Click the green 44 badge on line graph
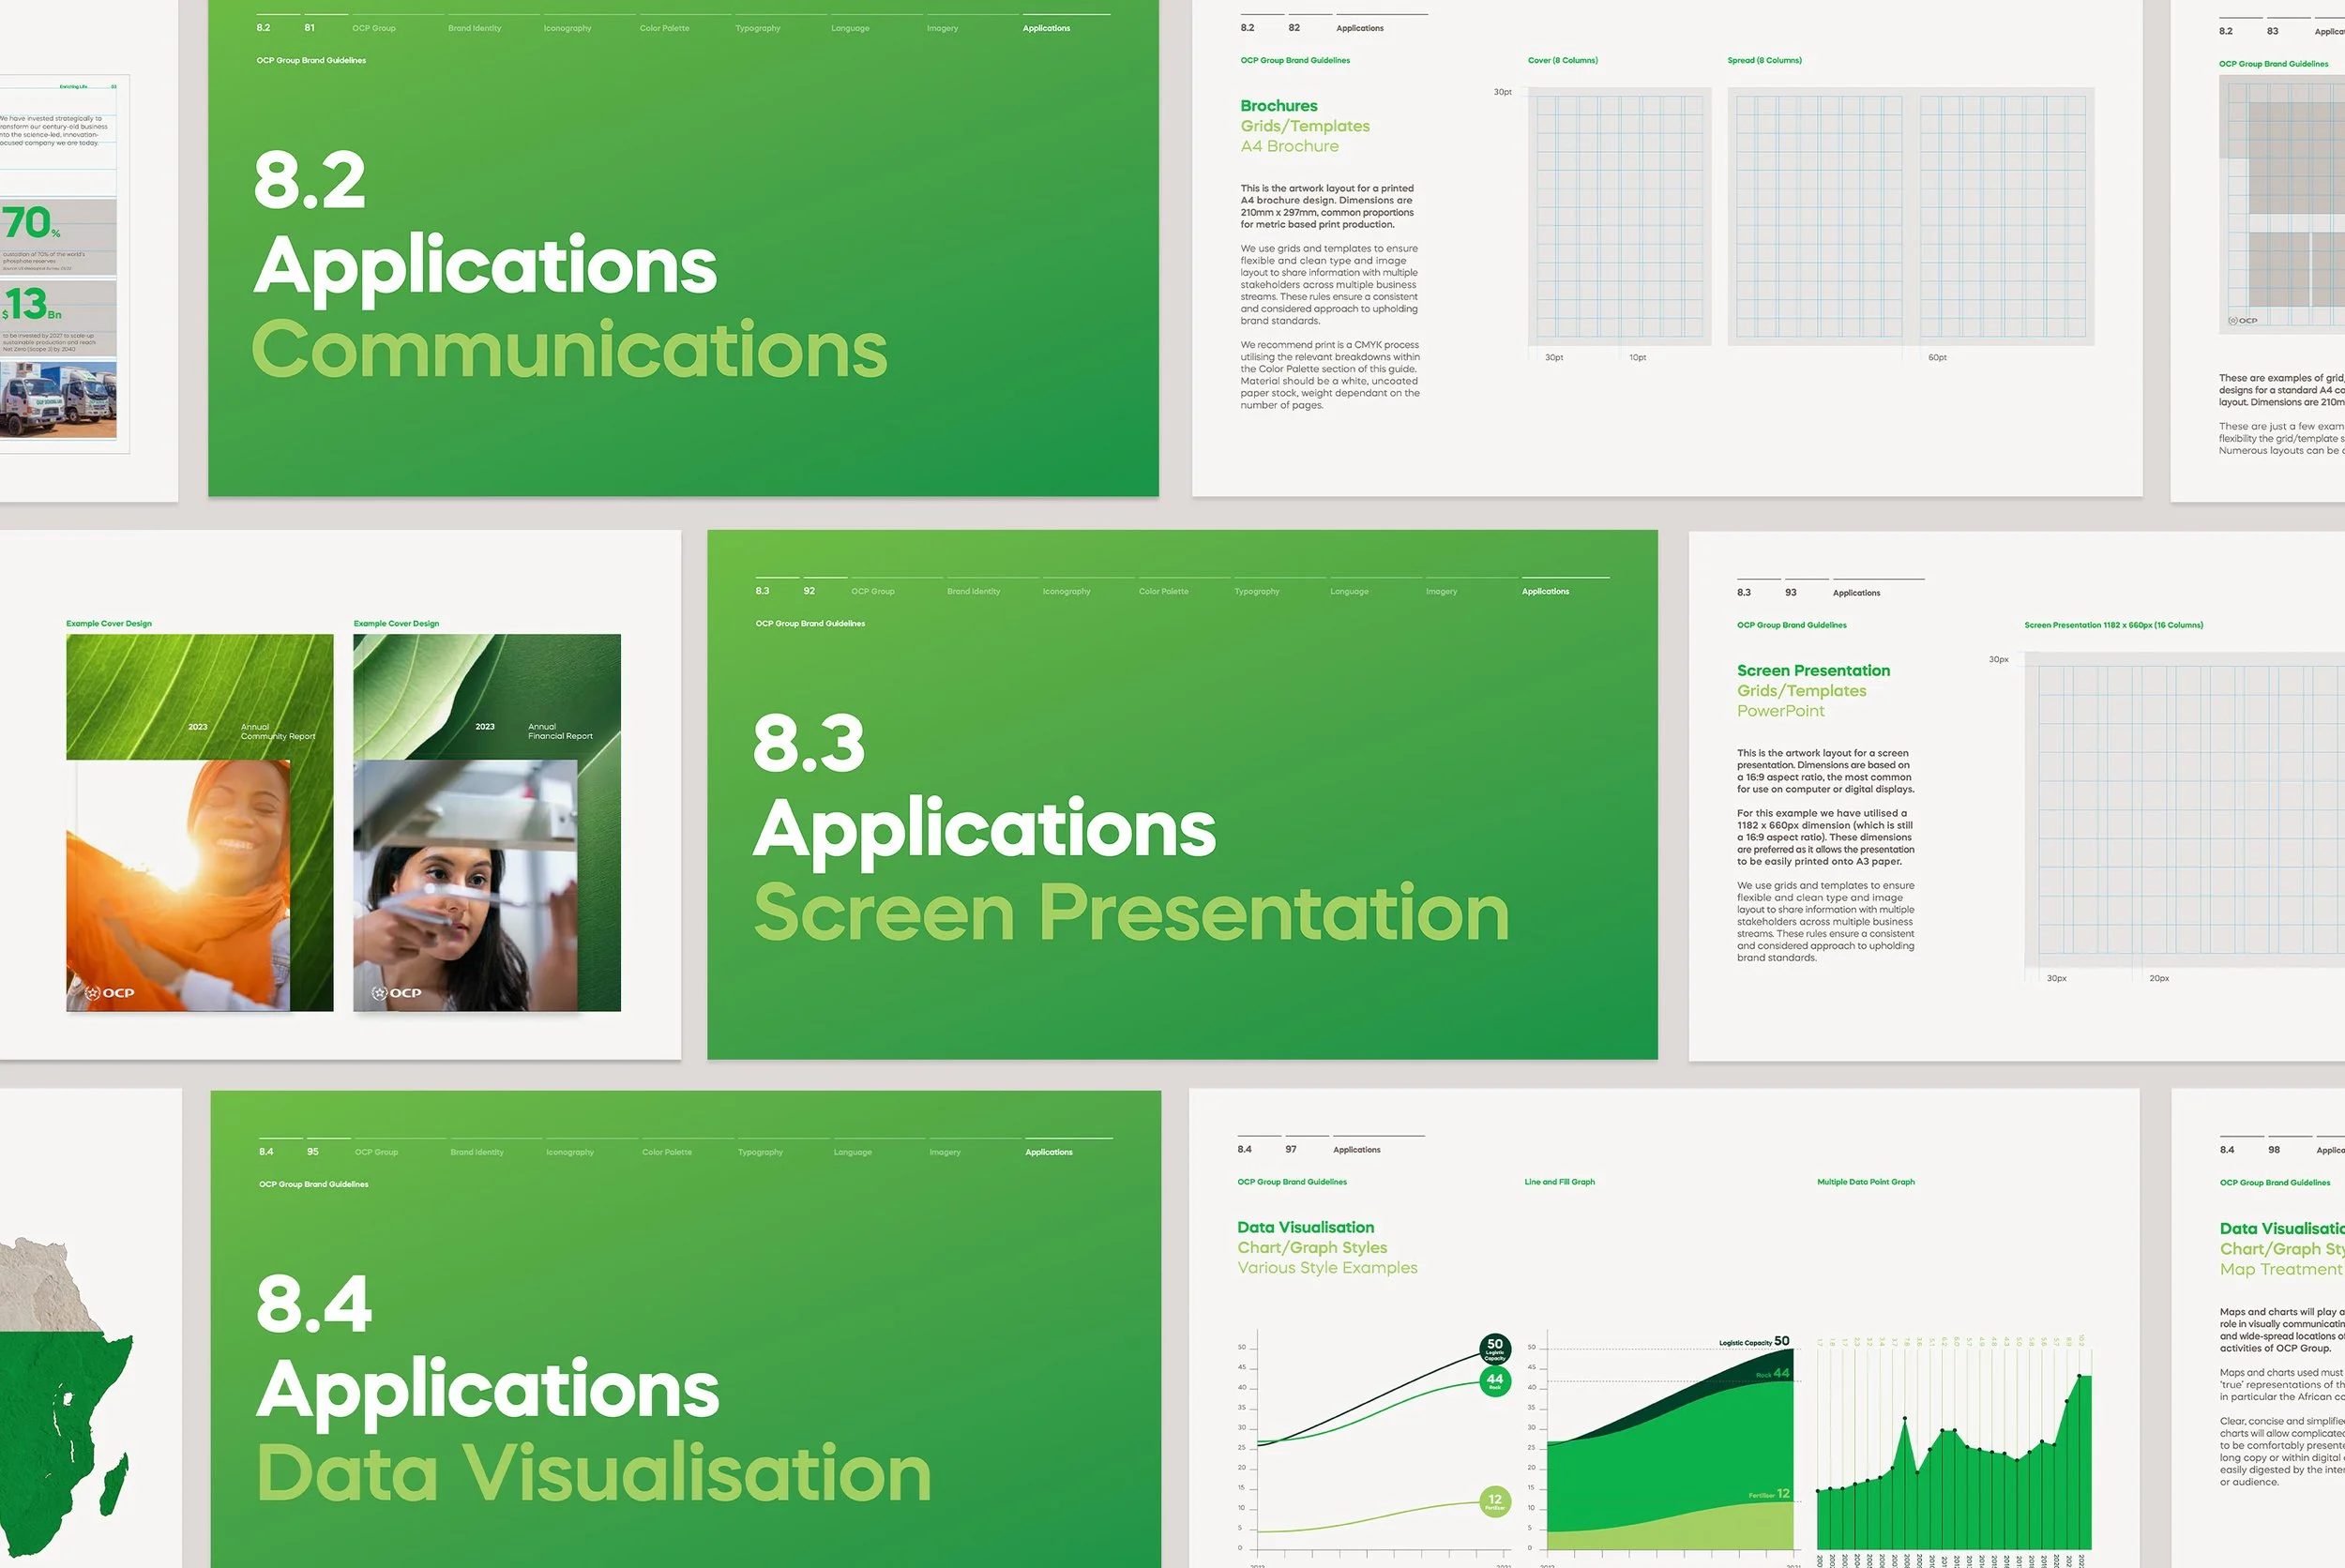This screenshot has height=1568, width=2345. click(1494, 1382)
